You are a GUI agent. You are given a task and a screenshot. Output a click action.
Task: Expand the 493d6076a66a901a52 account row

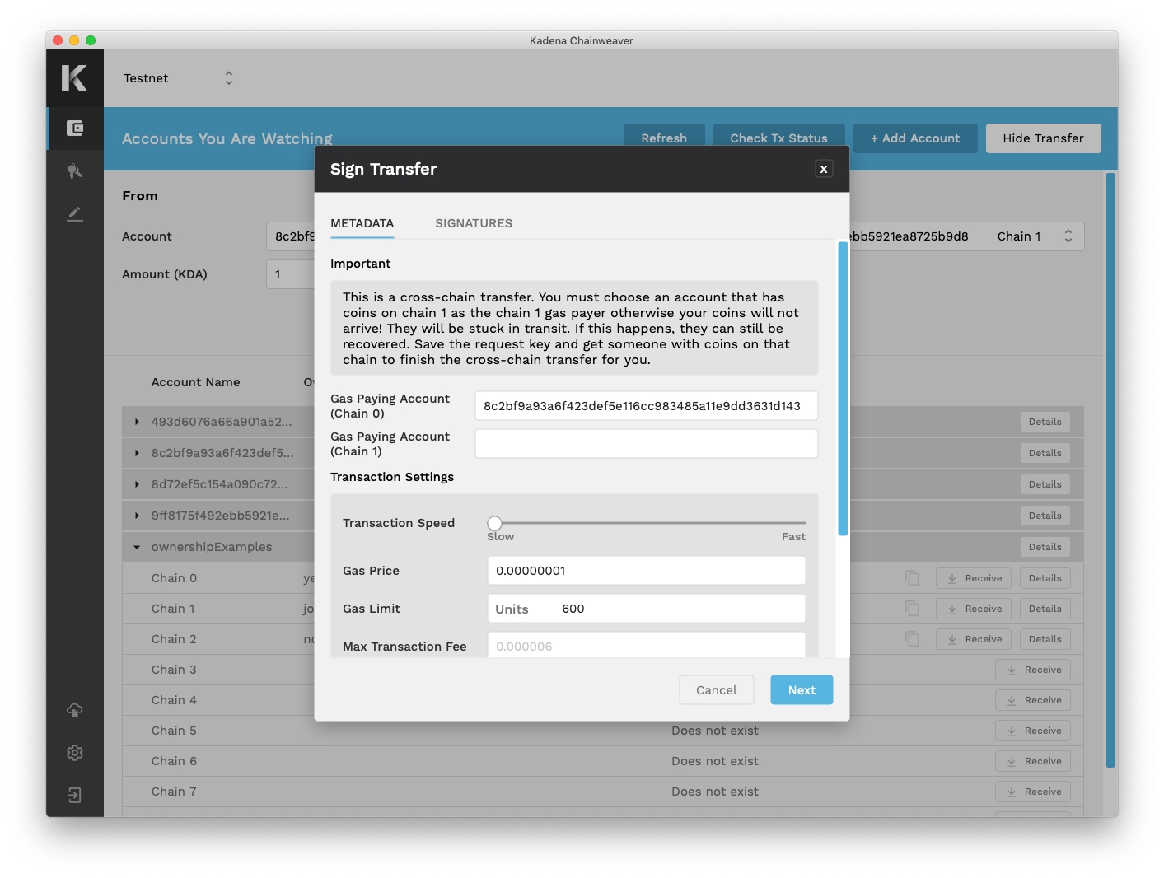[x=137, y=422]
